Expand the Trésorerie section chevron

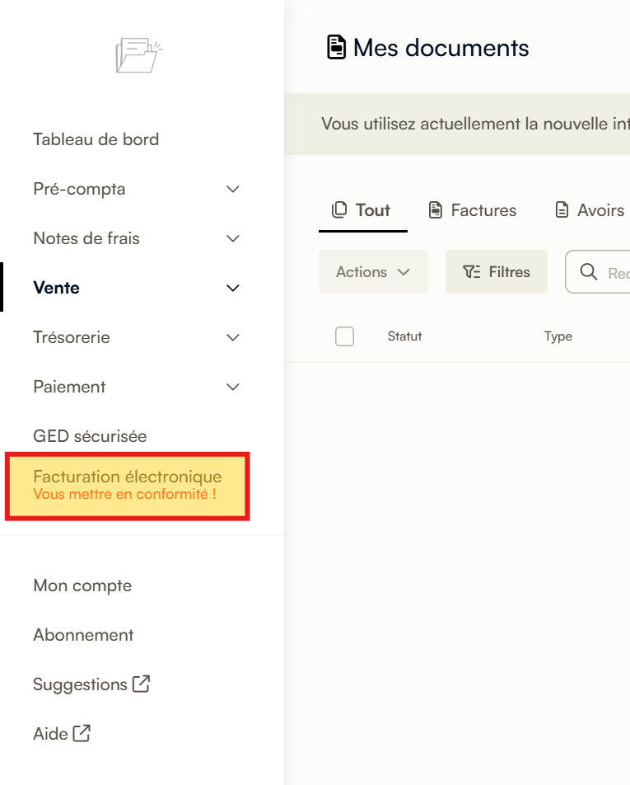click(x=233, y=337)
